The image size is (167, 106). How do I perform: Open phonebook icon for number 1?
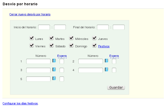click(54, 61)
